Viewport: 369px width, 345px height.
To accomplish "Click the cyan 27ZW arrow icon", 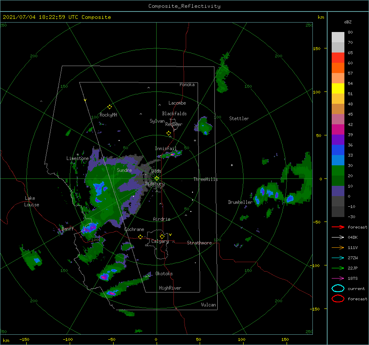I will tap(338, 258).
